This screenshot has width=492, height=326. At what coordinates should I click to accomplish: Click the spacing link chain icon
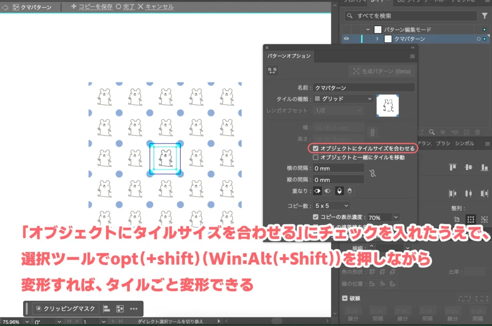tap(372, 173)
